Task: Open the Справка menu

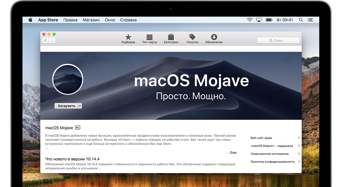Action: [x=128, y=20]
